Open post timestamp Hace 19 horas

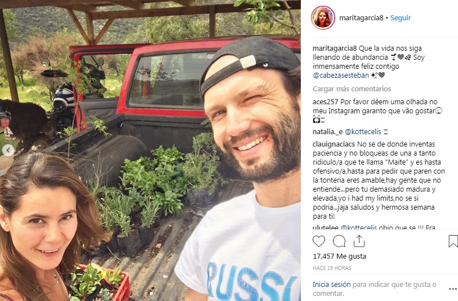(332, 268)
